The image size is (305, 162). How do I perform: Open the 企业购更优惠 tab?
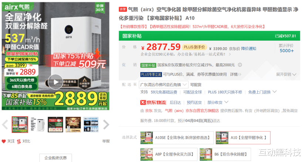pos(55,158)
